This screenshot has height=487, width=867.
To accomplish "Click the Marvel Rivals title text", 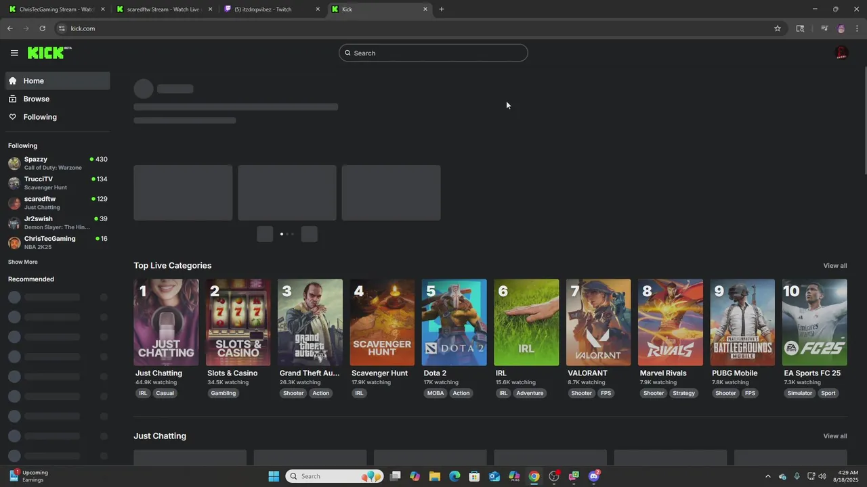I will (663, 373).
